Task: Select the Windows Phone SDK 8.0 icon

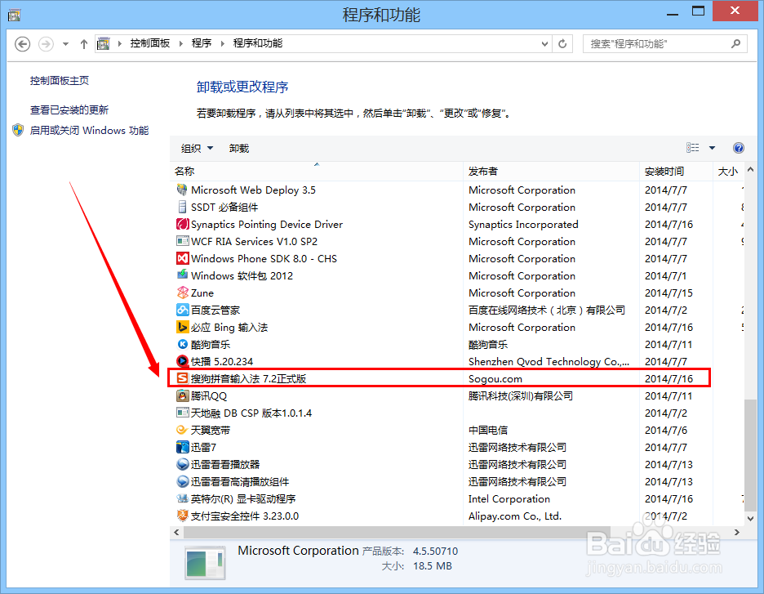Action: pos(182,258)
